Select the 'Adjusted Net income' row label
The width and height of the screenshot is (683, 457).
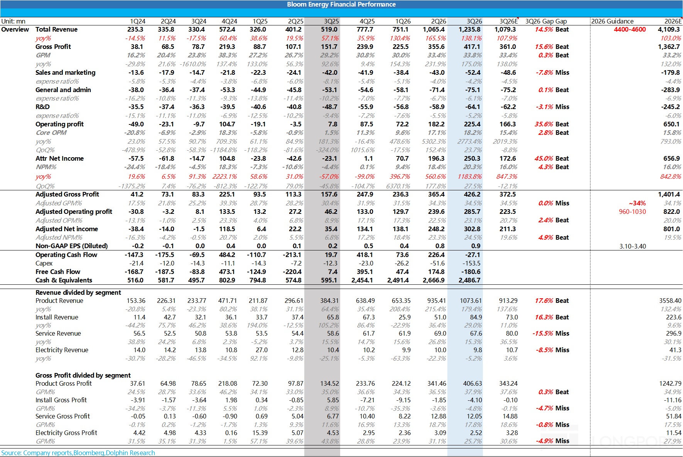coord(67,229)
